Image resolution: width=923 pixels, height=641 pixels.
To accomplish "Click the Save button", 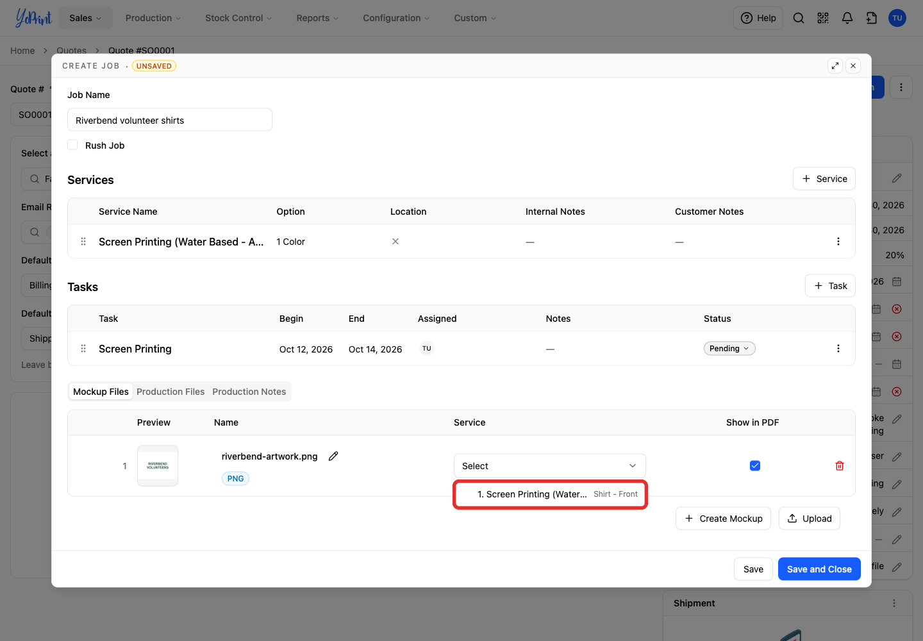I will [753, 569].
